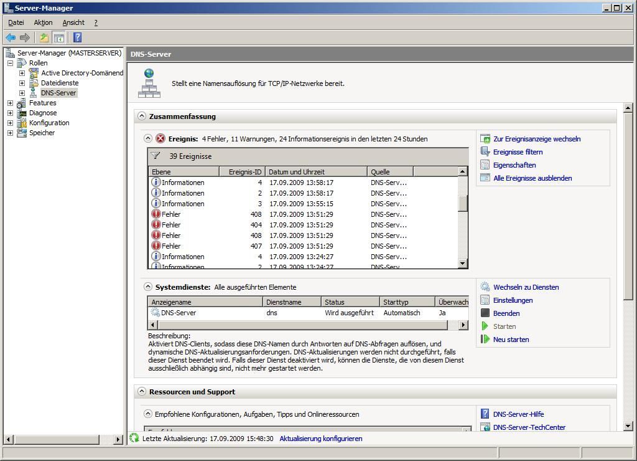The height and width of the screenshot is (461, 637).
Task: Click the event list scroll down arrow
Action: (462, 264)
